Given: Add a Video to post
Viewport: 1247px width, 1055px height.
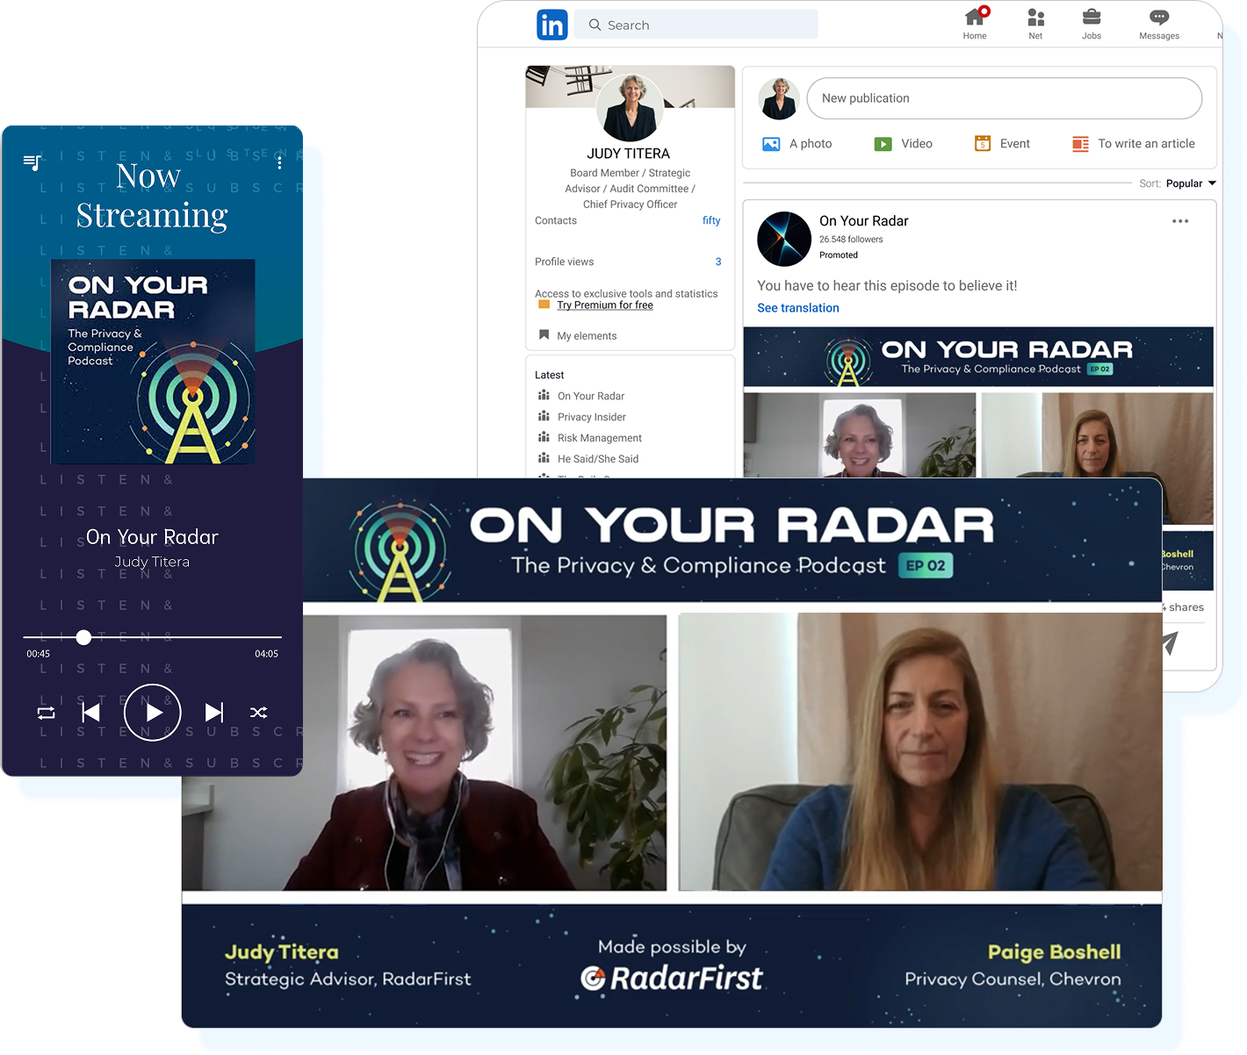Looking at the screenshot, I should 904,144.
